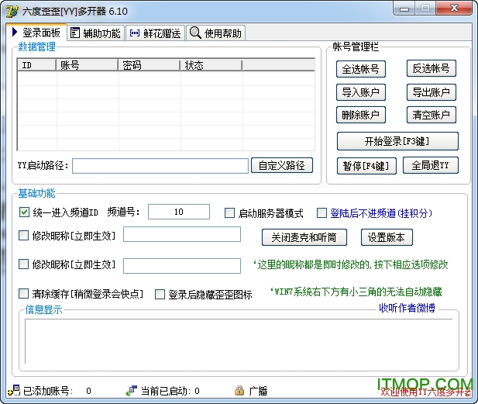
Task: Uncheck 统一进入频道ID checkbox
Action: [24, 212]
